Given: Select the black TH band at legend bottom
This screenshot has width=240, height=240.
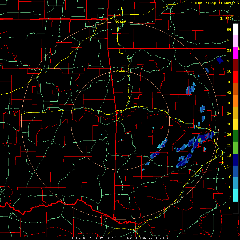Looking at the screenshot, I should tap(235, 207).
